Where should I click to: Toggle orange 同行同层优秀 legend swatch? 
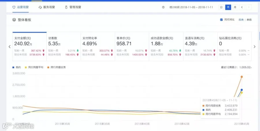coord(48,67)
